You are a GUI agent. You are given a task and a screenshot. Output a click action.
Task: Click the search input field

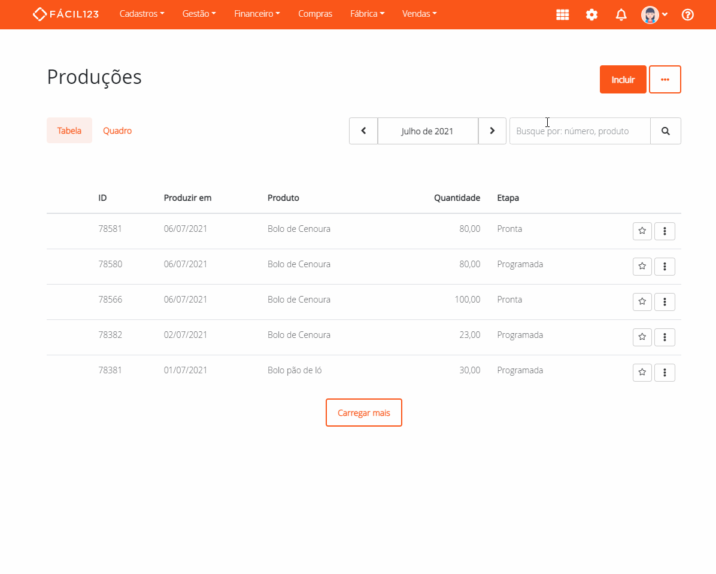click(580, 131)
